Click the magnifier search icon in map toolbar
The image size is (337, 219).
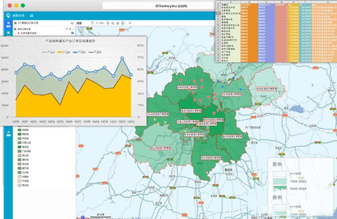click(130, 23)
